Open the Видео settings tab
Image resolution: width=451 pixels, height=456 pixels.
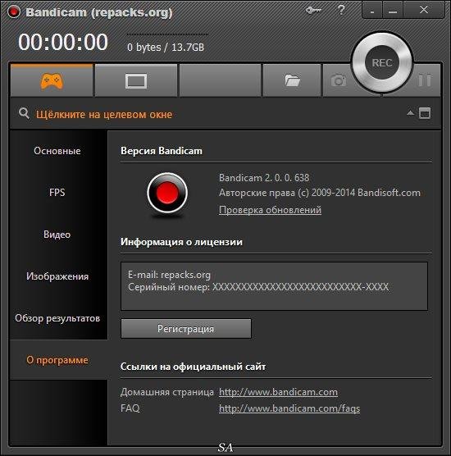57,235
